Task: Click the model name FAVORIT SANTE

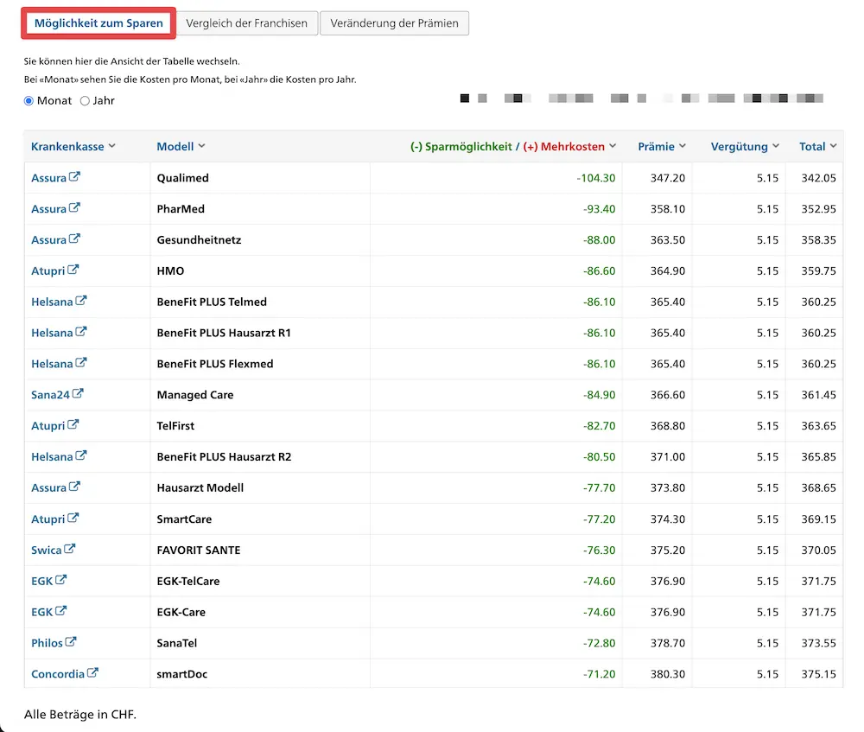Action: click(199, 551)
